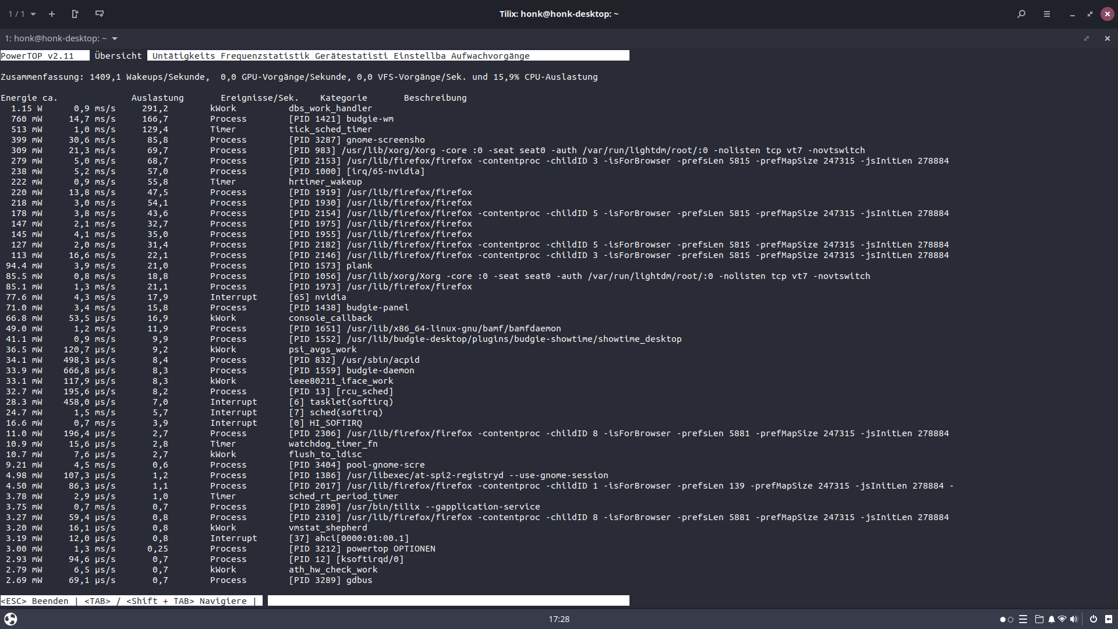Screen dimensions: 1118x629
Task: Select the [PID 832] /usr/sbin/acpid row
Action: 210,360
